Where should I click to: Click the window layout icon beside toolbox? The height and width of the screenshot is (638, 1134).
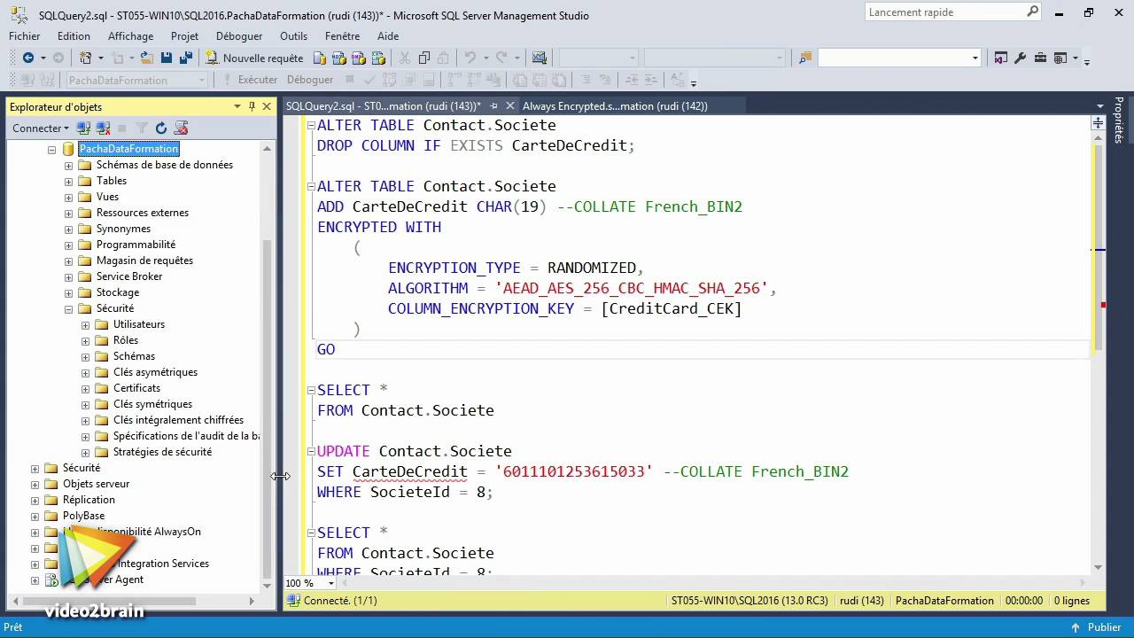[x=1060, y=58]
